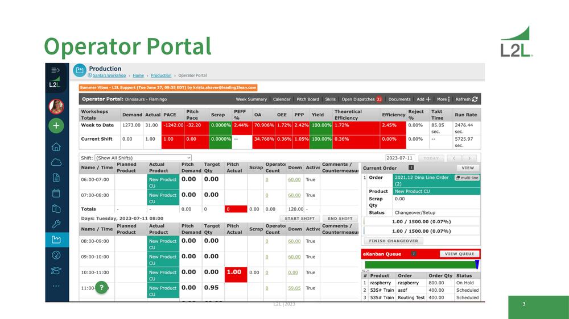
Task: Click the 2021.12 Dino Line Order text
Action: coord(422,181)
